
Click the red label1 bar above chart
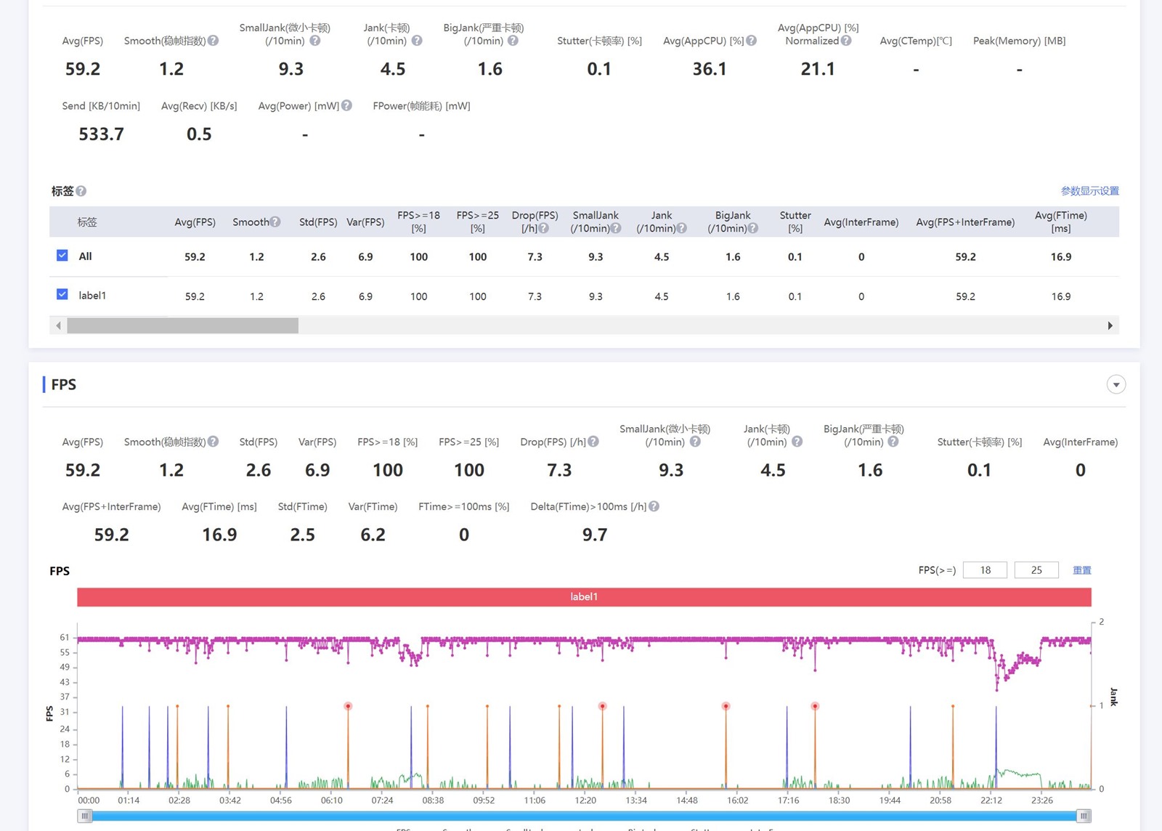[x=584, y=597]
